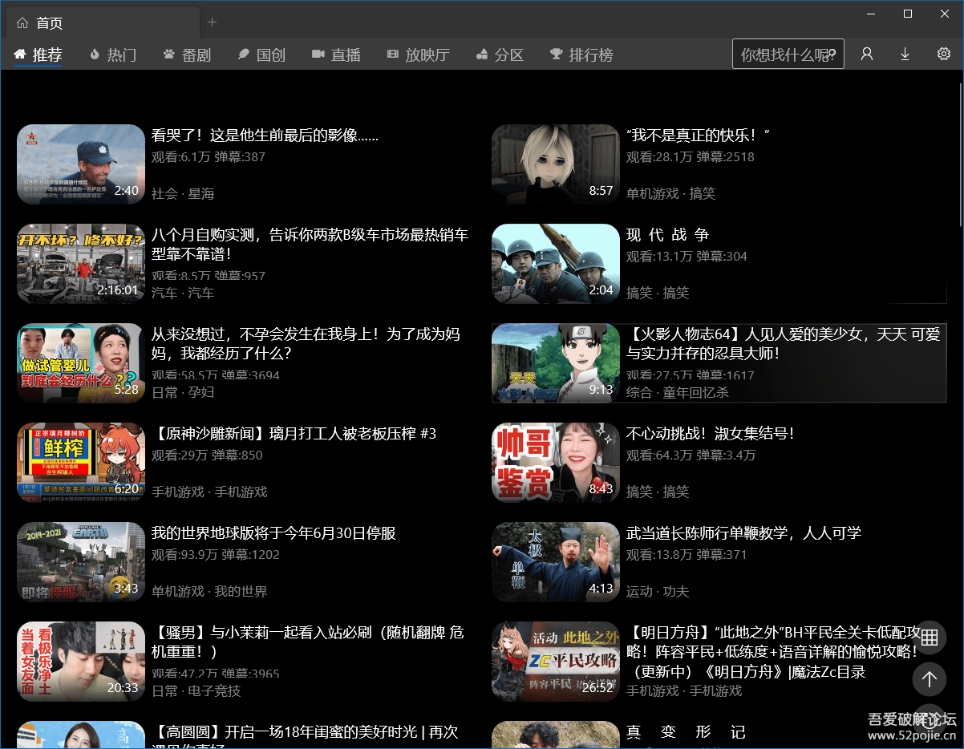
Task: Click the home icon on 首页 tab
Action: (x=22, y=23)
